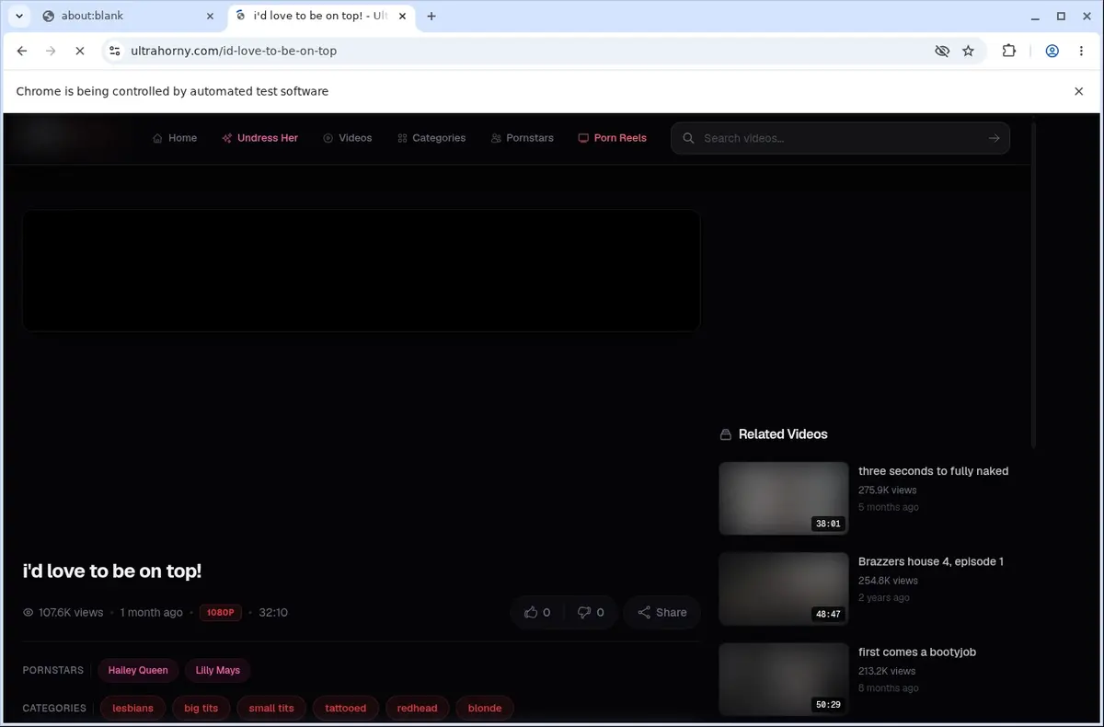Click the Search videos input field
The height and width of the screenshot is (727, 1104).
coord(839,138)
